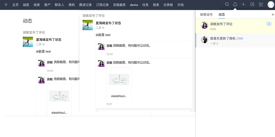Open the 商机 module in navigation

[72, 5]
